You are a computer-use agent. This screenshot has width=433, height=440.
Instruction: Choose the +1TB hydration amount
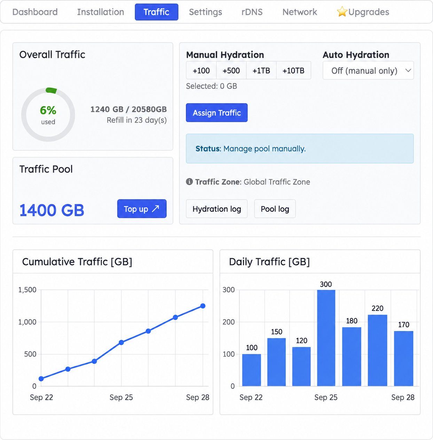261,71
